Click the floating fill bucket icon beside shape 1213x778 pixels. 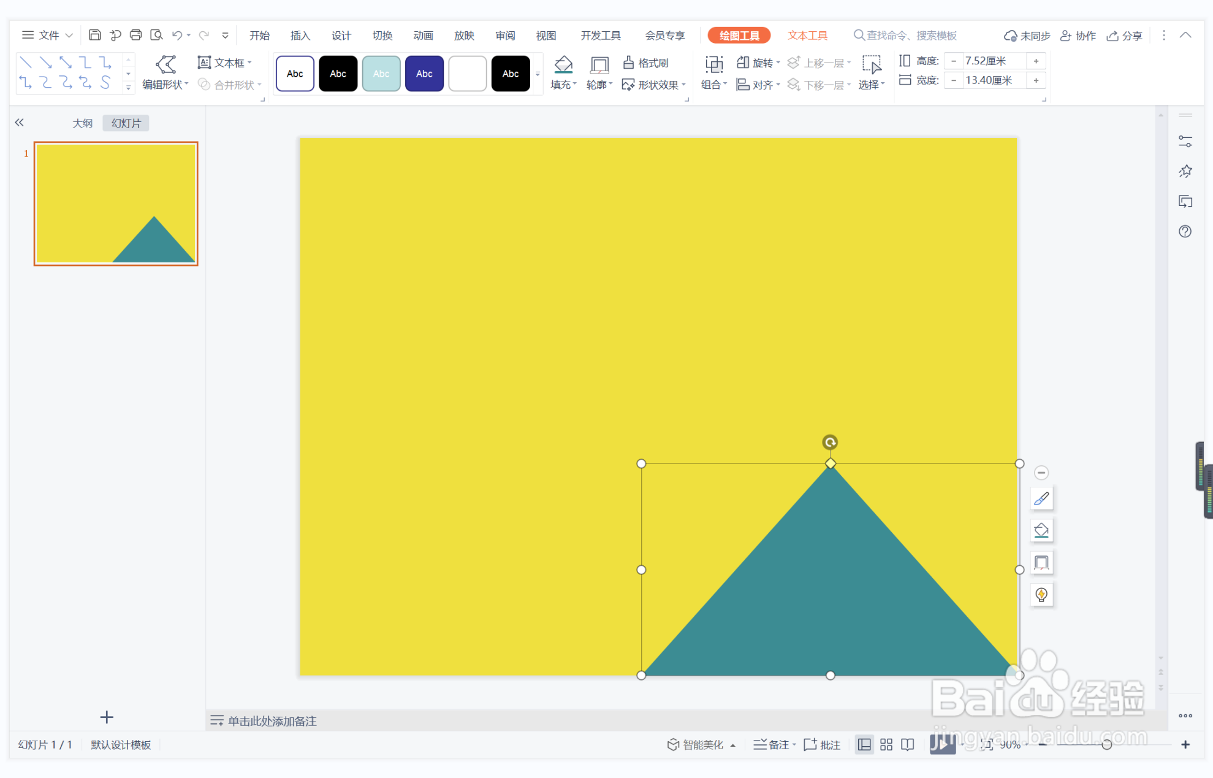(x=1041, y=530)
